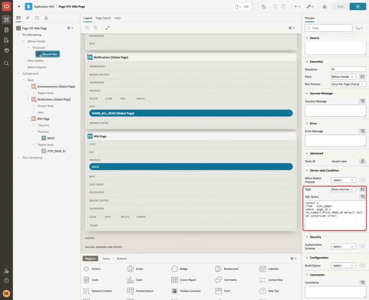Select the BACK button in Wiki Page layout
Viewport: 369px width, 300px height.
[191, 167]
